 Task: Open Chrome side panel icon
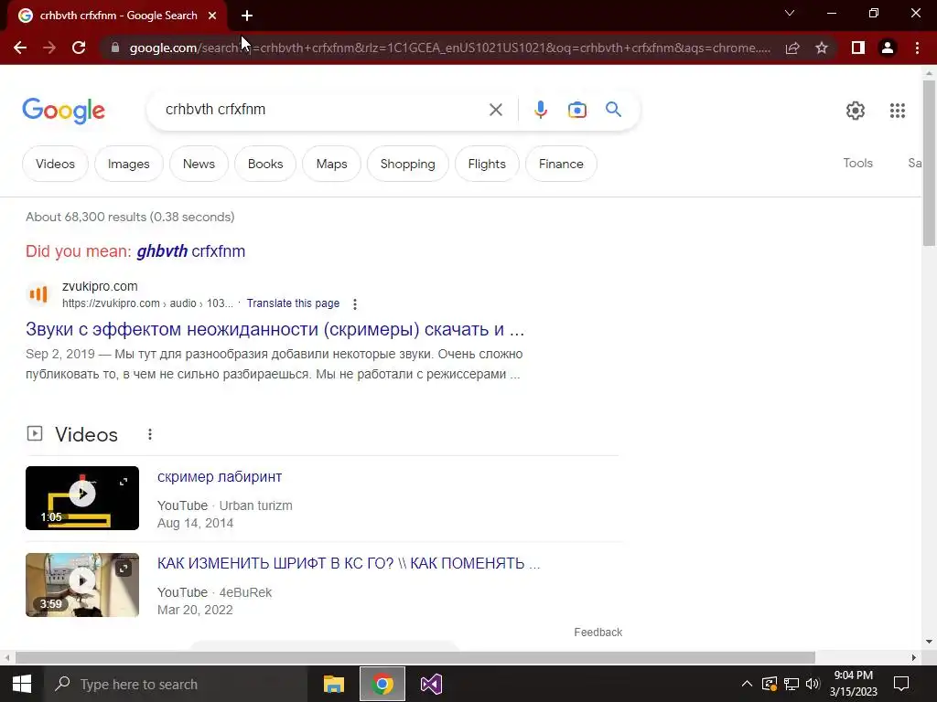858,48
